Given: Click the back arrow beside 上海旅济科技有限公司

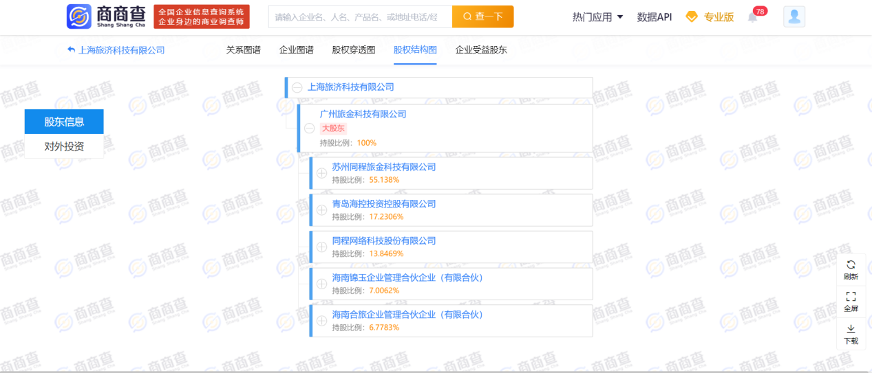Looking at the screenshot, I should (x=71, y=50).
